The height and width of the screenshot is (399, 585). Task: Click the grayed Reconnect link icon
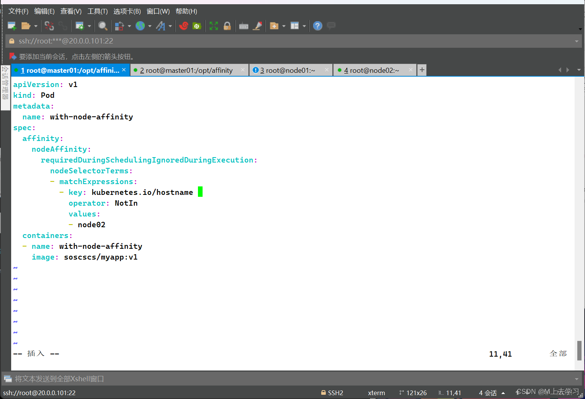[x=63, y=26]
